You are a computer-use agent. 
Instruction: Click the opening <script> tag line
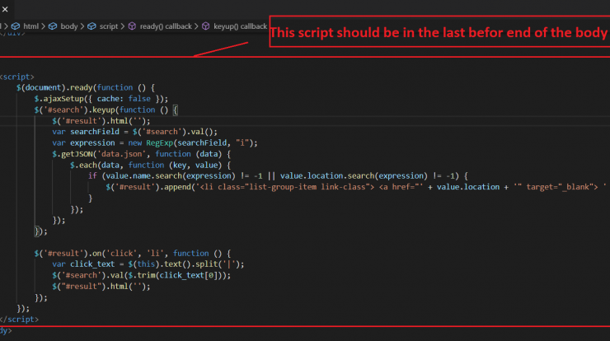[x=17, y=77]
